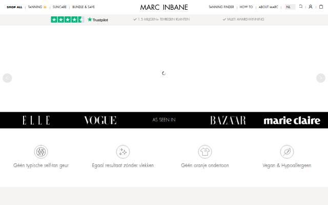Click the Trustpilot star rating
This screenshot has width=328, height=205.
tap(68, 19)
